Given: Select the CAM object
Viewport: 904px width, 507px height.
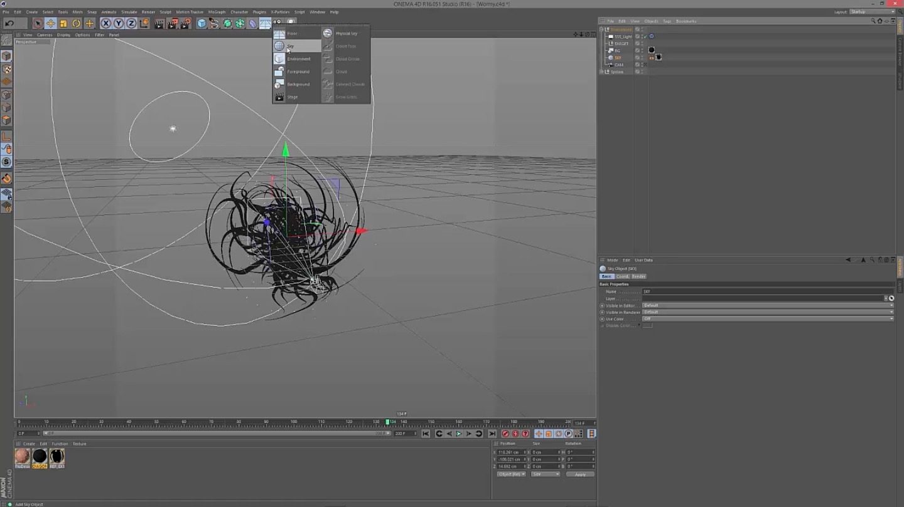Looking at the screenshot, I should click(619, 65).
